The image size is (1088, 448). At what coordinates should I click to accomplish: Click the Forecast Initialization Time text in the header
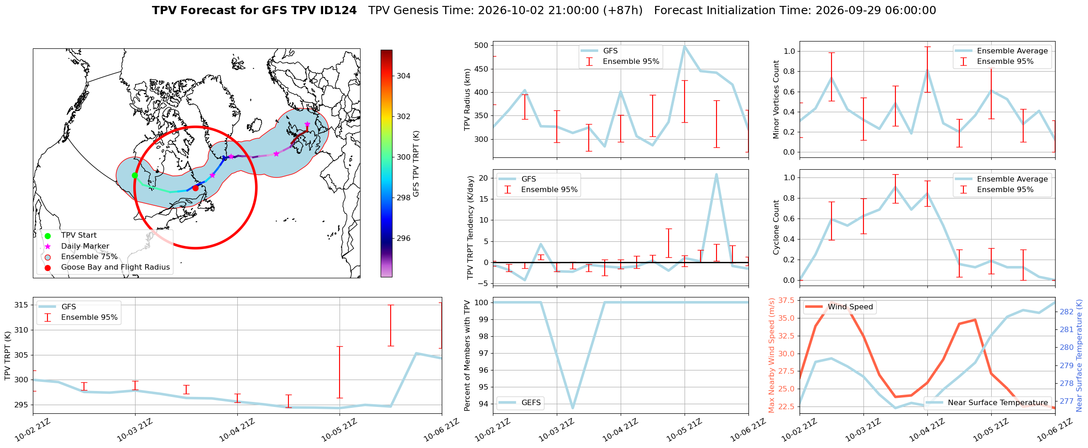coord(795,10)
